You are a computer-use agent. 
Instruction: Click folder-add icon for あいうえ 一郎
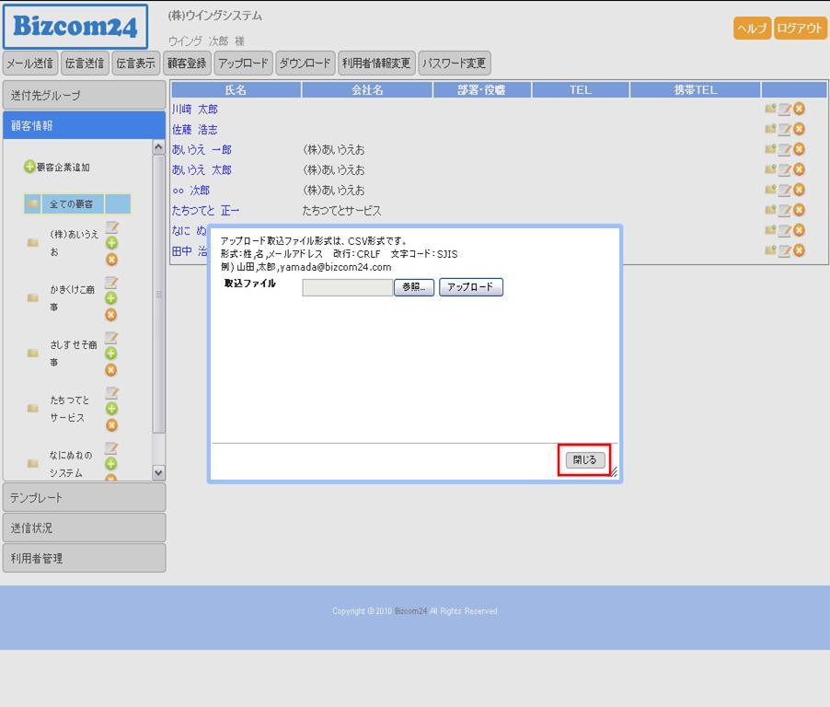770,150
